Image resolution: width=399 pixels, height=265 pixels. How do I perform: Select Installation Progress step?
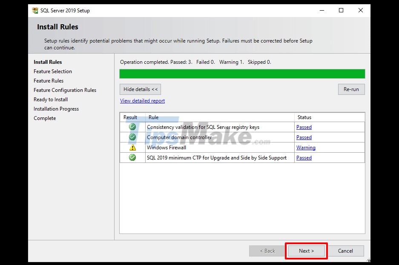click(x=56, y=108)
